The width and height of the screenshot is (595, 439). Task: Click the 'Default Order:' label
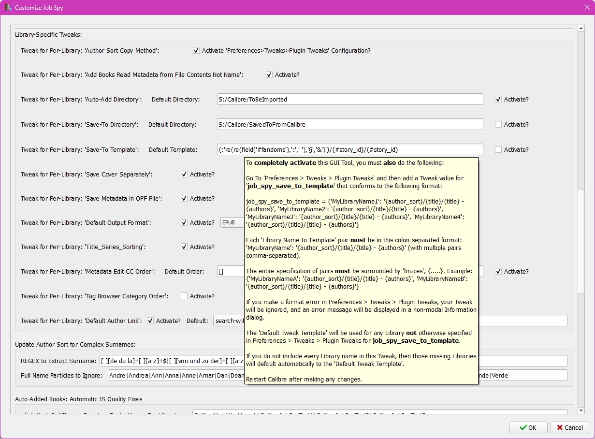tap(185, 271)
